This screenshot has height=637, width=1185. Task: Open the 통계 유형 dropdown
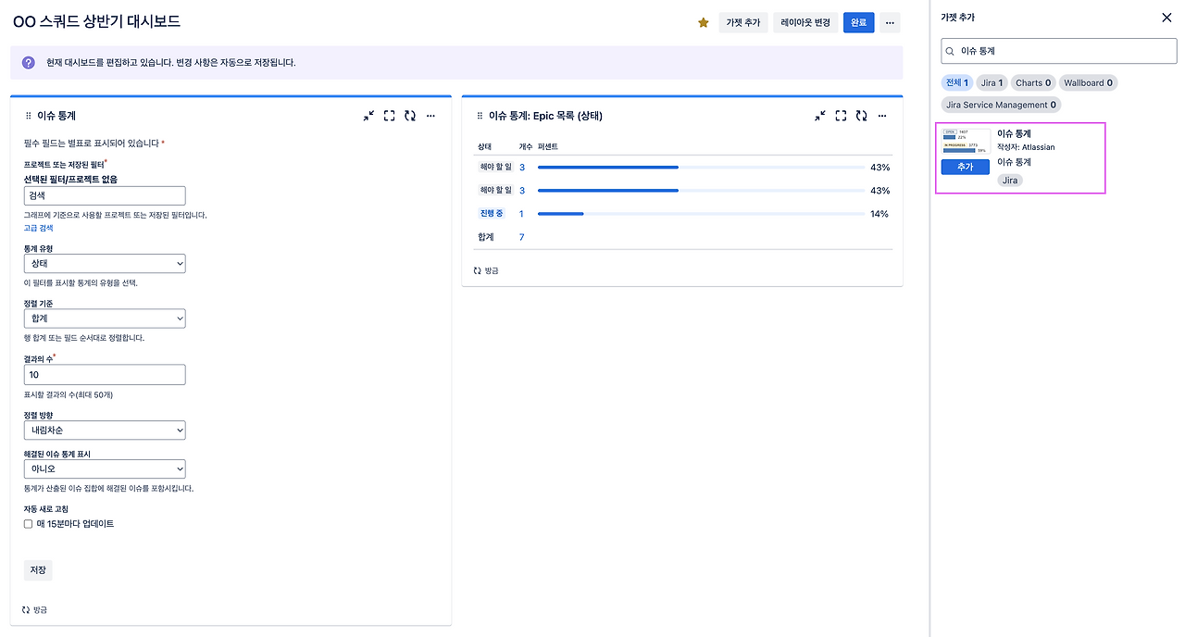tap(105, 264)
